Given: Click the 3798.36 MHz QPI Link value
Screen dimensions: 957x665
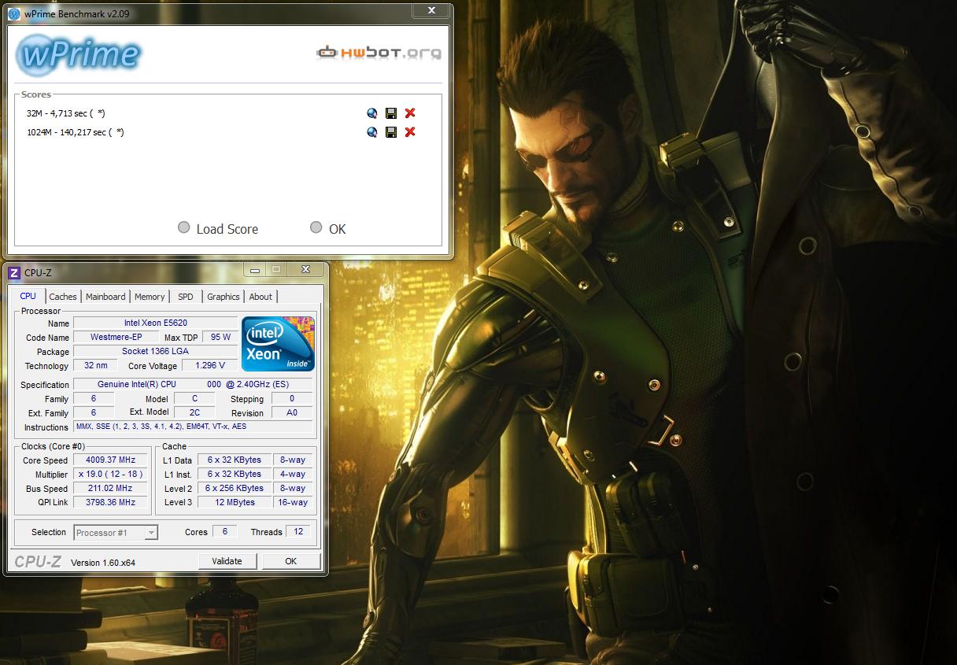Looking at the screenshot, I should coord(111,502).
